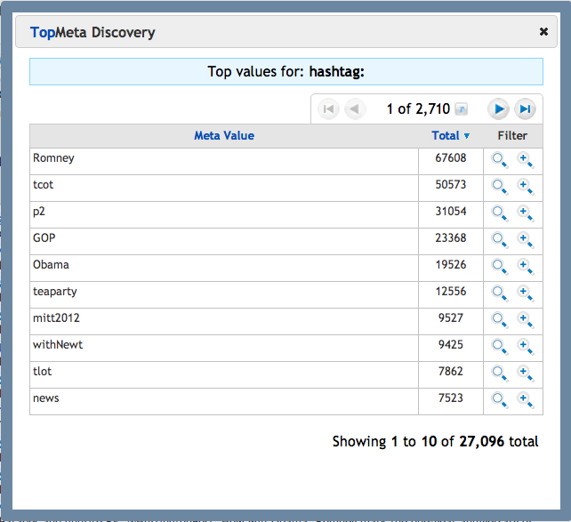Toggle the Total sort direction arrow
Screen dimensions: 571x522
click(466, 136)
